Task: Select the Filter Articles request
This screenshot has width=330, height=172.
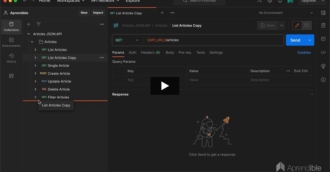Action: point(58,97)
